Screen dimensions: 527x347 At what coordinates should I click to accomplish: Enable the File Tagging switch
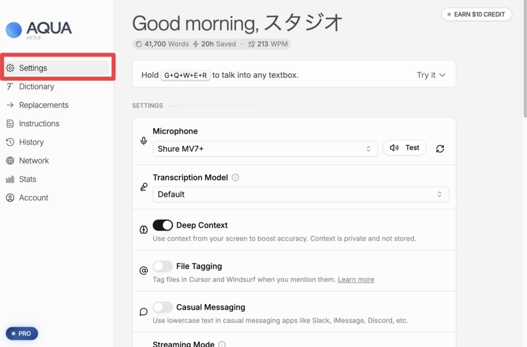tap(163, 266)
